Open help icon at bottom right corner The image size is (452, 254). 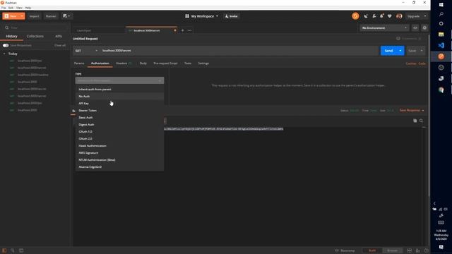pyautogui.click(x=427, y=250)
